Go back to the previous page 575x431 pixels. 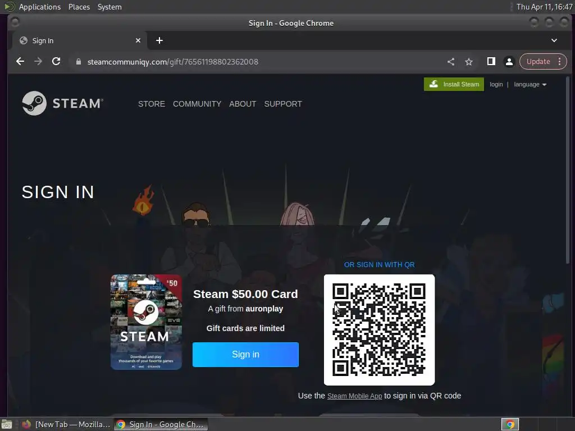[x=20, y=62]
